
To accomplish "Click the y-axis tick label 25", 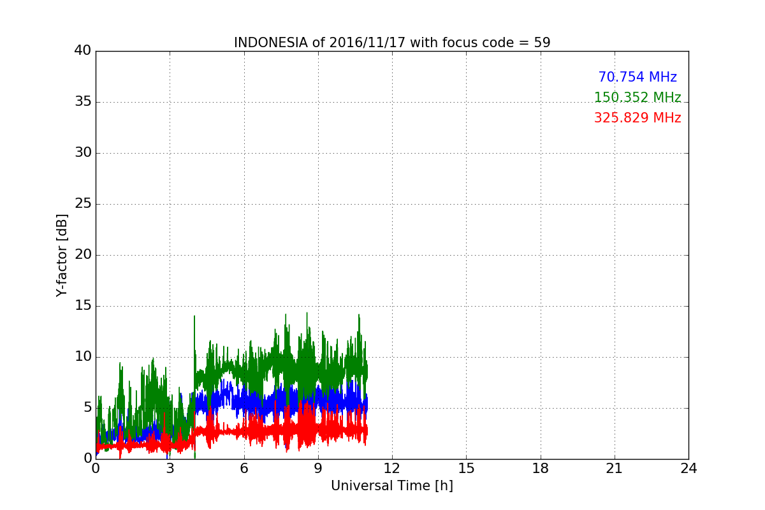I will pos(83,204).
